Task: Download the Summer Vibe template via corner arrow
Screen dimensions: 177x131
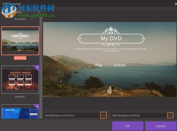Action: coord(37,106)
